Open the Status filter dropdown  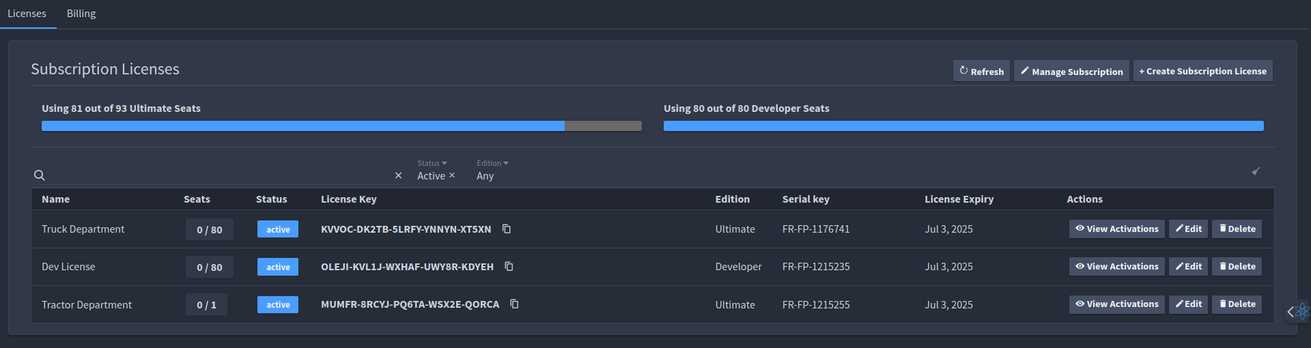click(432, 163)
